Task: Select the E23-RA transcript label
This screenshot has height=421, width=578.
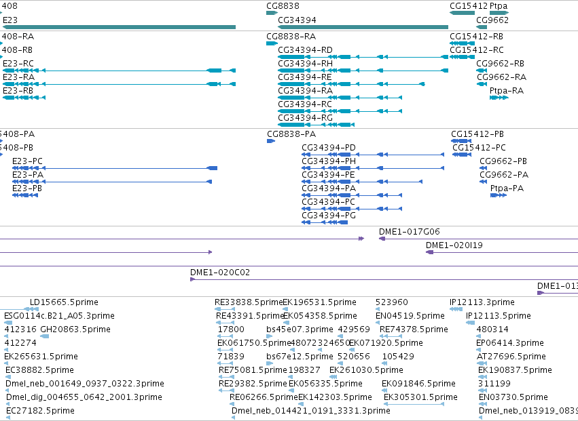Action: (x=18, y=77)
